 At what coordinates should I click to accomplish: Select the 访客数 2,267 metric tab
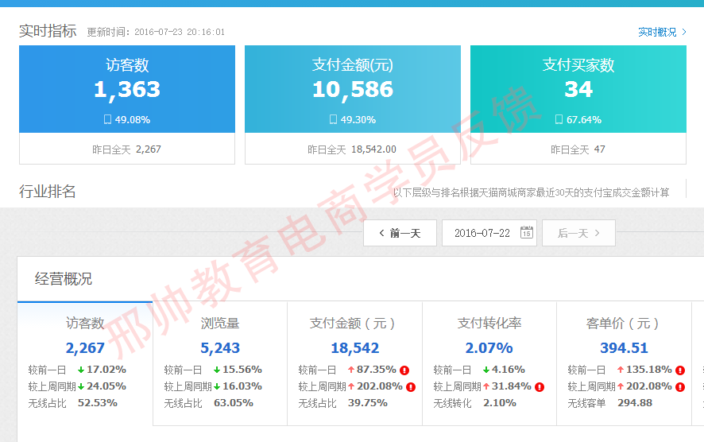point(85,348)
